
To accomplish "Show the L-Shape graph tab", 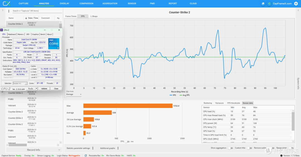I will tap(94, 16).
